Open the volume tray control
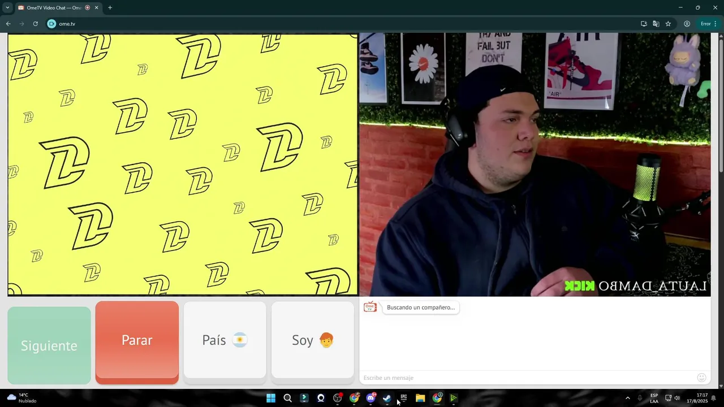 tap(677, 398)
